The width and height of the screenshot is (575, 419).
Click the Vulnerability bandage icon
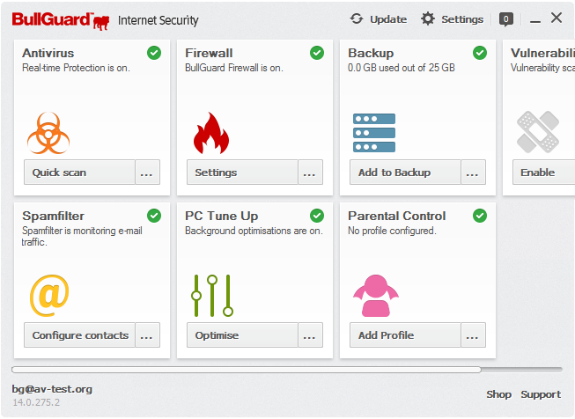537,133
